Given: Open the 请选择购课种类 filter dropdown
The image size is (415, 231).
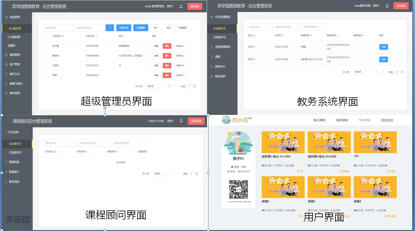Looking at the screenshot, I should click(313, 27).
